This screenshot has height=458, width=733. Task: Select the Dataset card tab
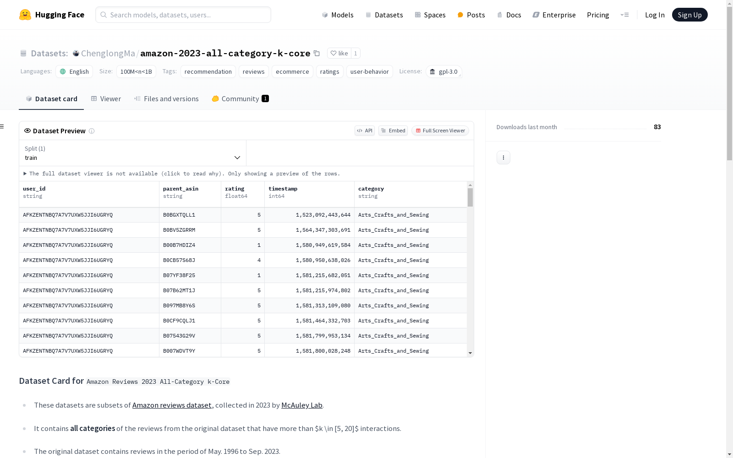coord(51,99)
